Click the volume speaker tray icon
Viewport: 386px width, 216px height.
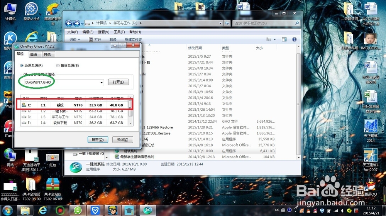point(343,211)
